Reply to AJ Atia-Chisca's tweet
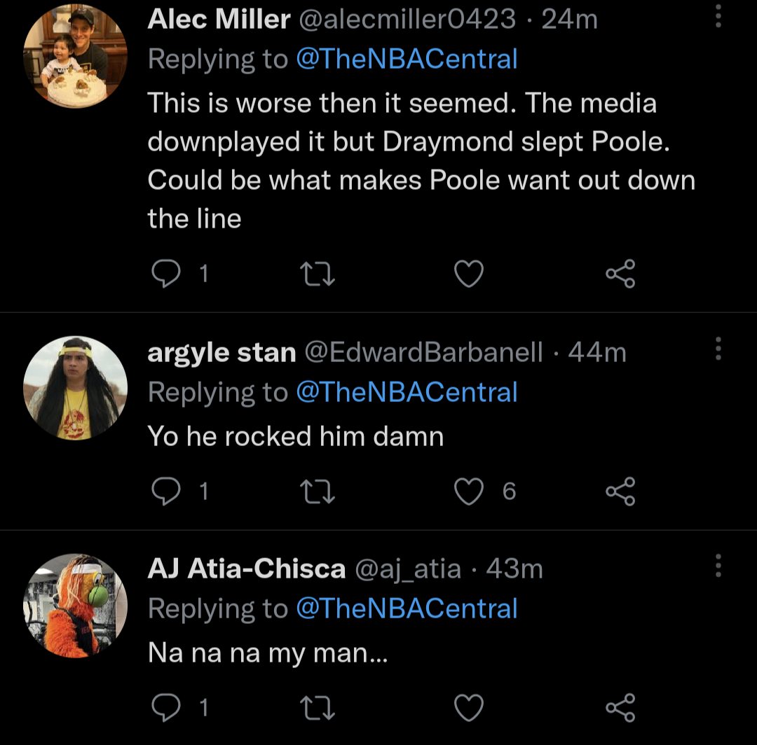757x745 pixels. click(x=165, y=708)
